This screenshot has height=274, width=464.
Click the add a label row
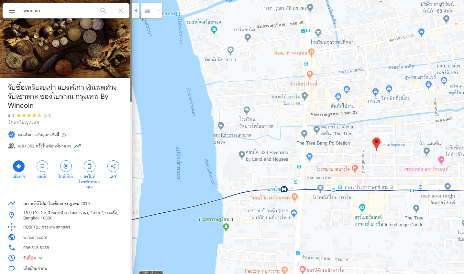click(x=65, y=268)
